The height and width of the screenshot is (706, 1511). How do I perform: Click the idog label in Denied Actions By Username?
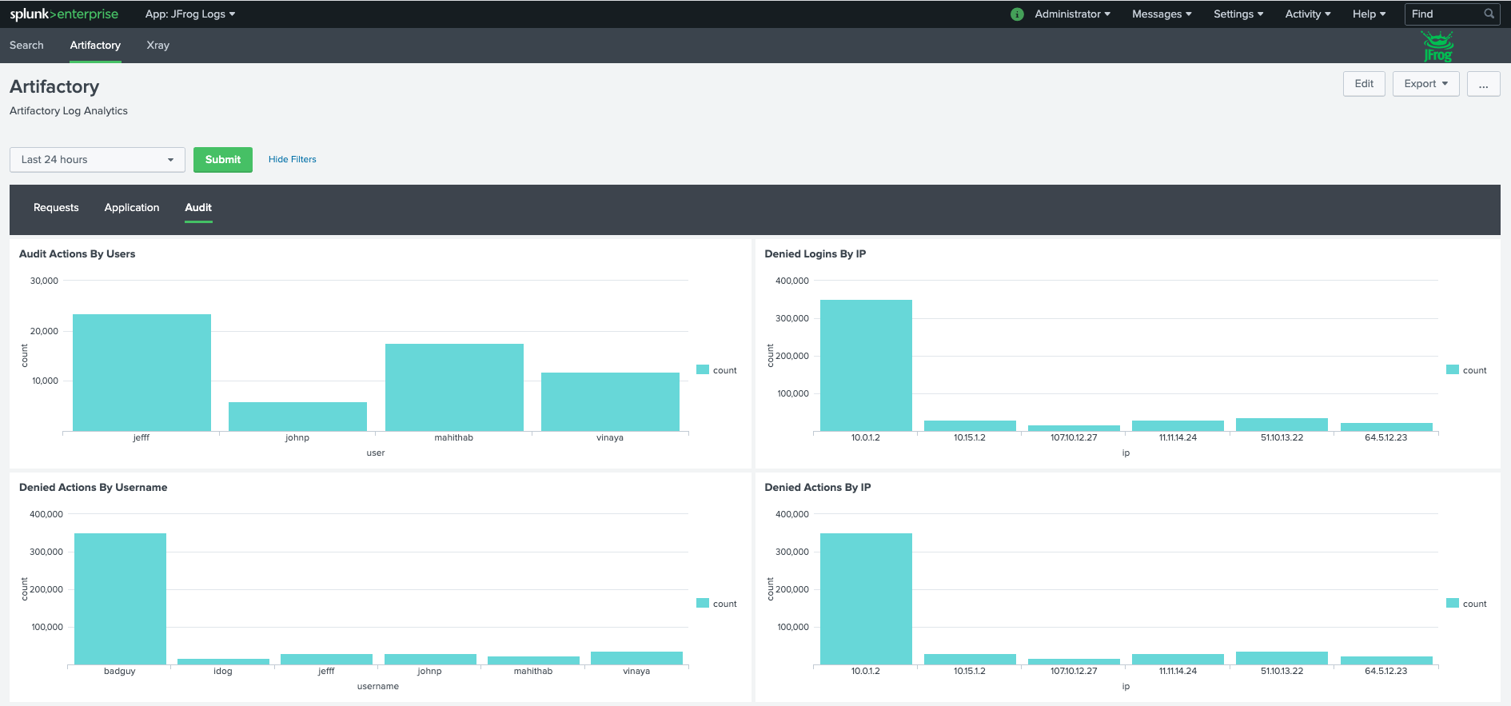223,672
